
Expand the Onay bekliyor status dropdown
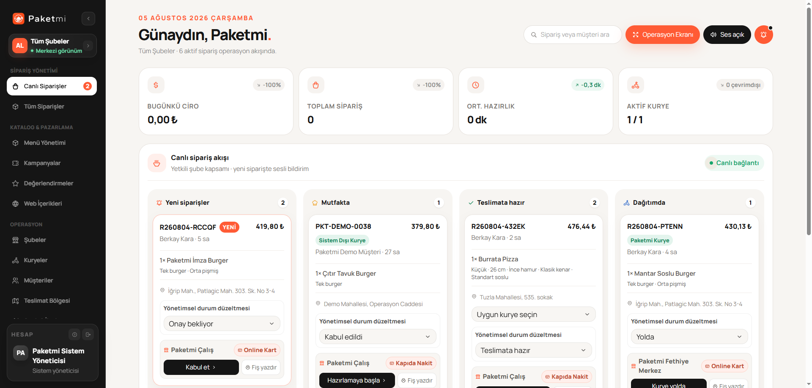point(222,324)
